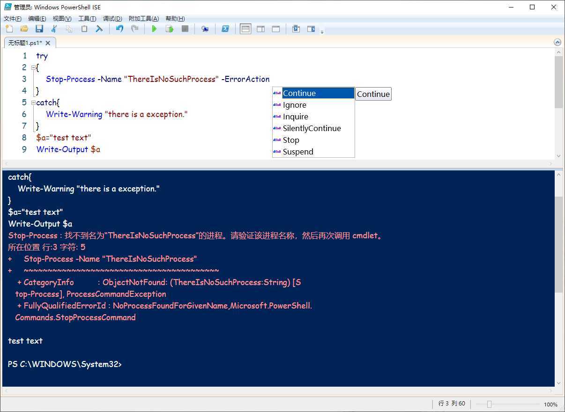Launch PowerShell.exe using the blue console icon
This screenshot has height=412, width=565.
[x=225, y=29]
